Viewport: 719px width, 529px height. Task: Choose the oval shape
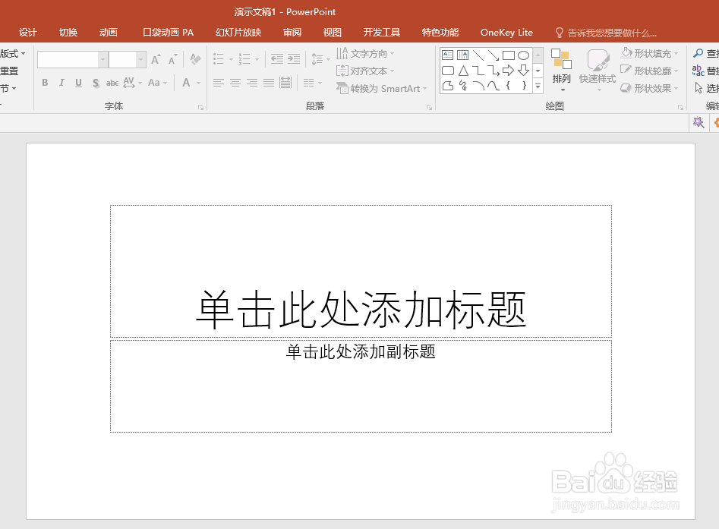coord(523,55)
